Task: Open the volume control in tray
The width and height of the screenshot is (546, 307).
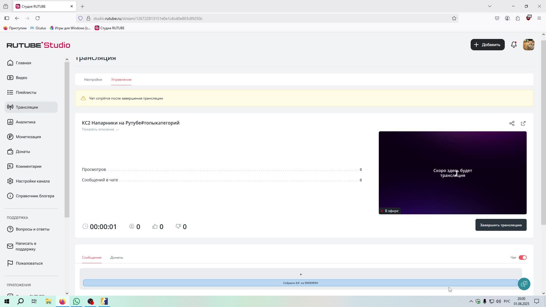Action: 499,301
